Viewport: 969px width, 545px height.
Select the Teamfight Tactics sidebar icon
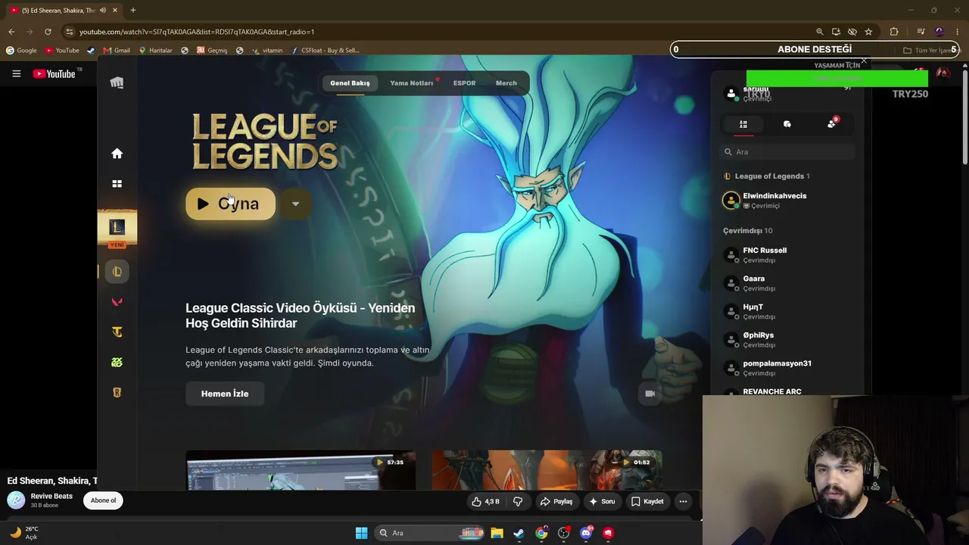117,332
